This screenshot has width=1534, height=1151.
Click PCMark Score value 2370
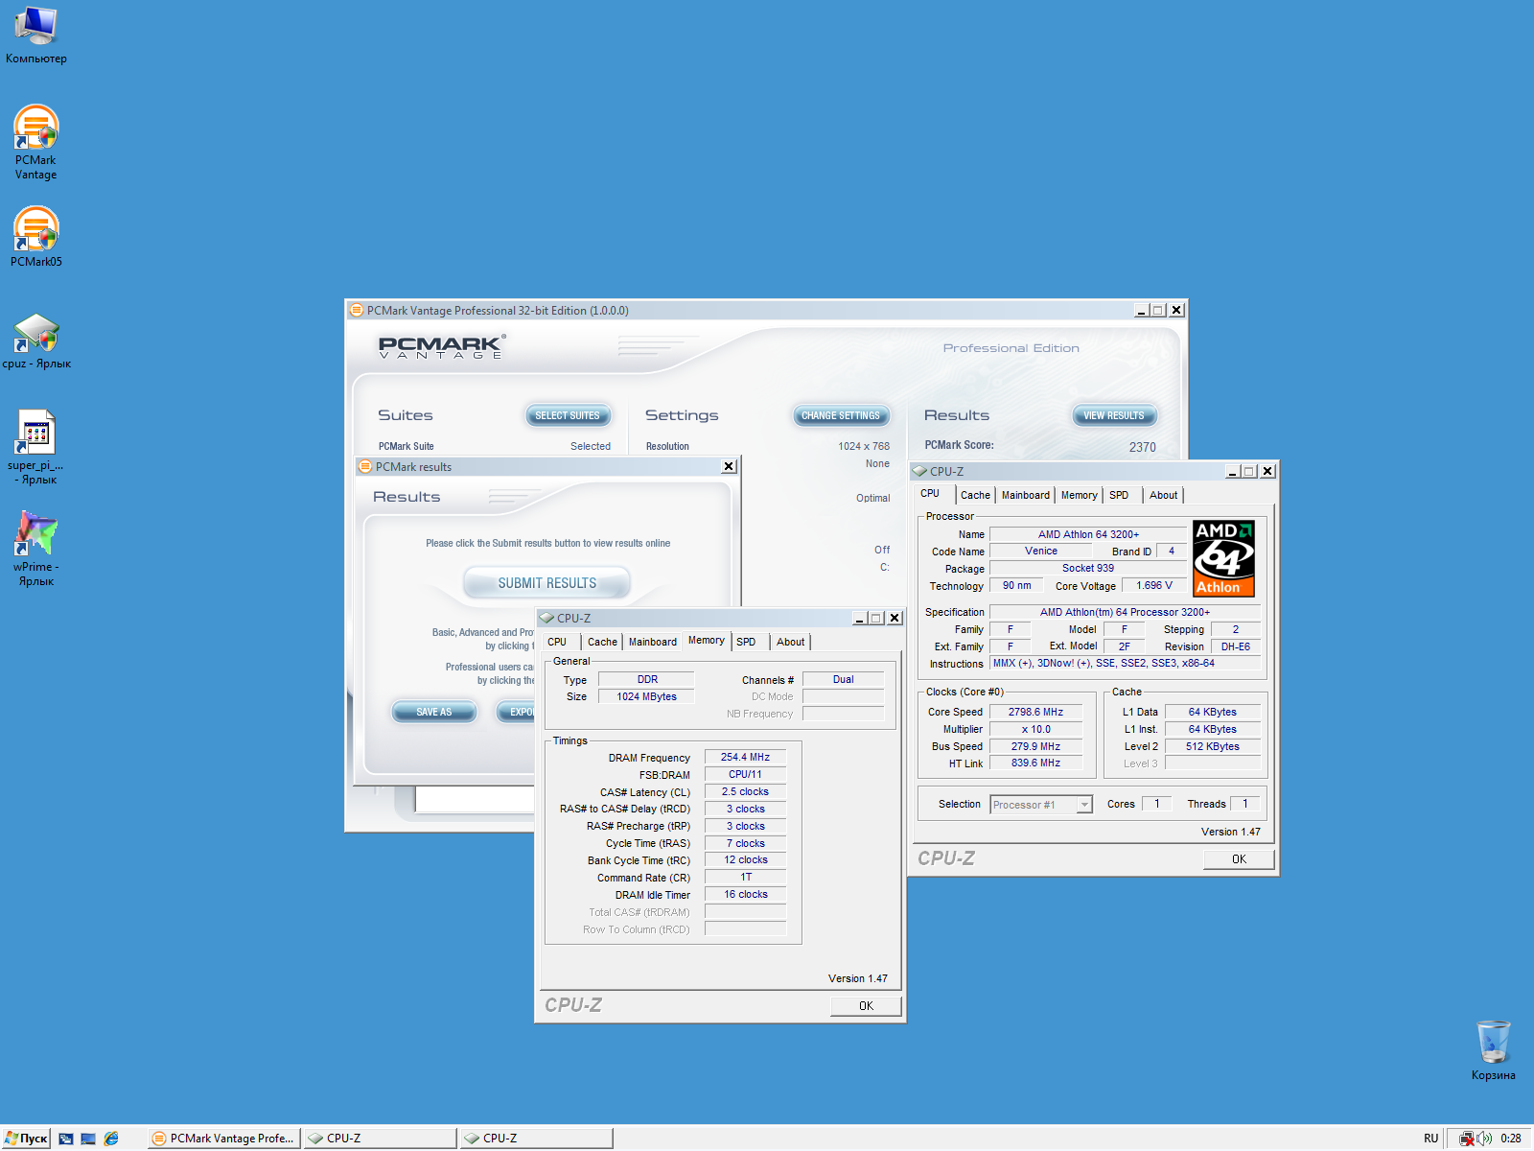[x=1142, y=447]
